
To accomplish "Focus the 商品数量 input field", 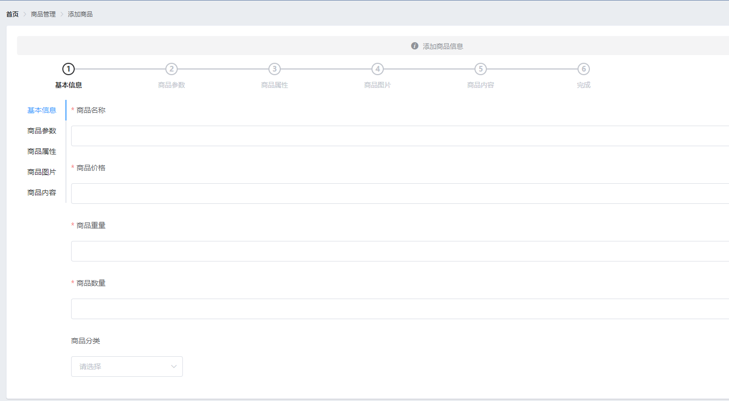I will point(400,309).
